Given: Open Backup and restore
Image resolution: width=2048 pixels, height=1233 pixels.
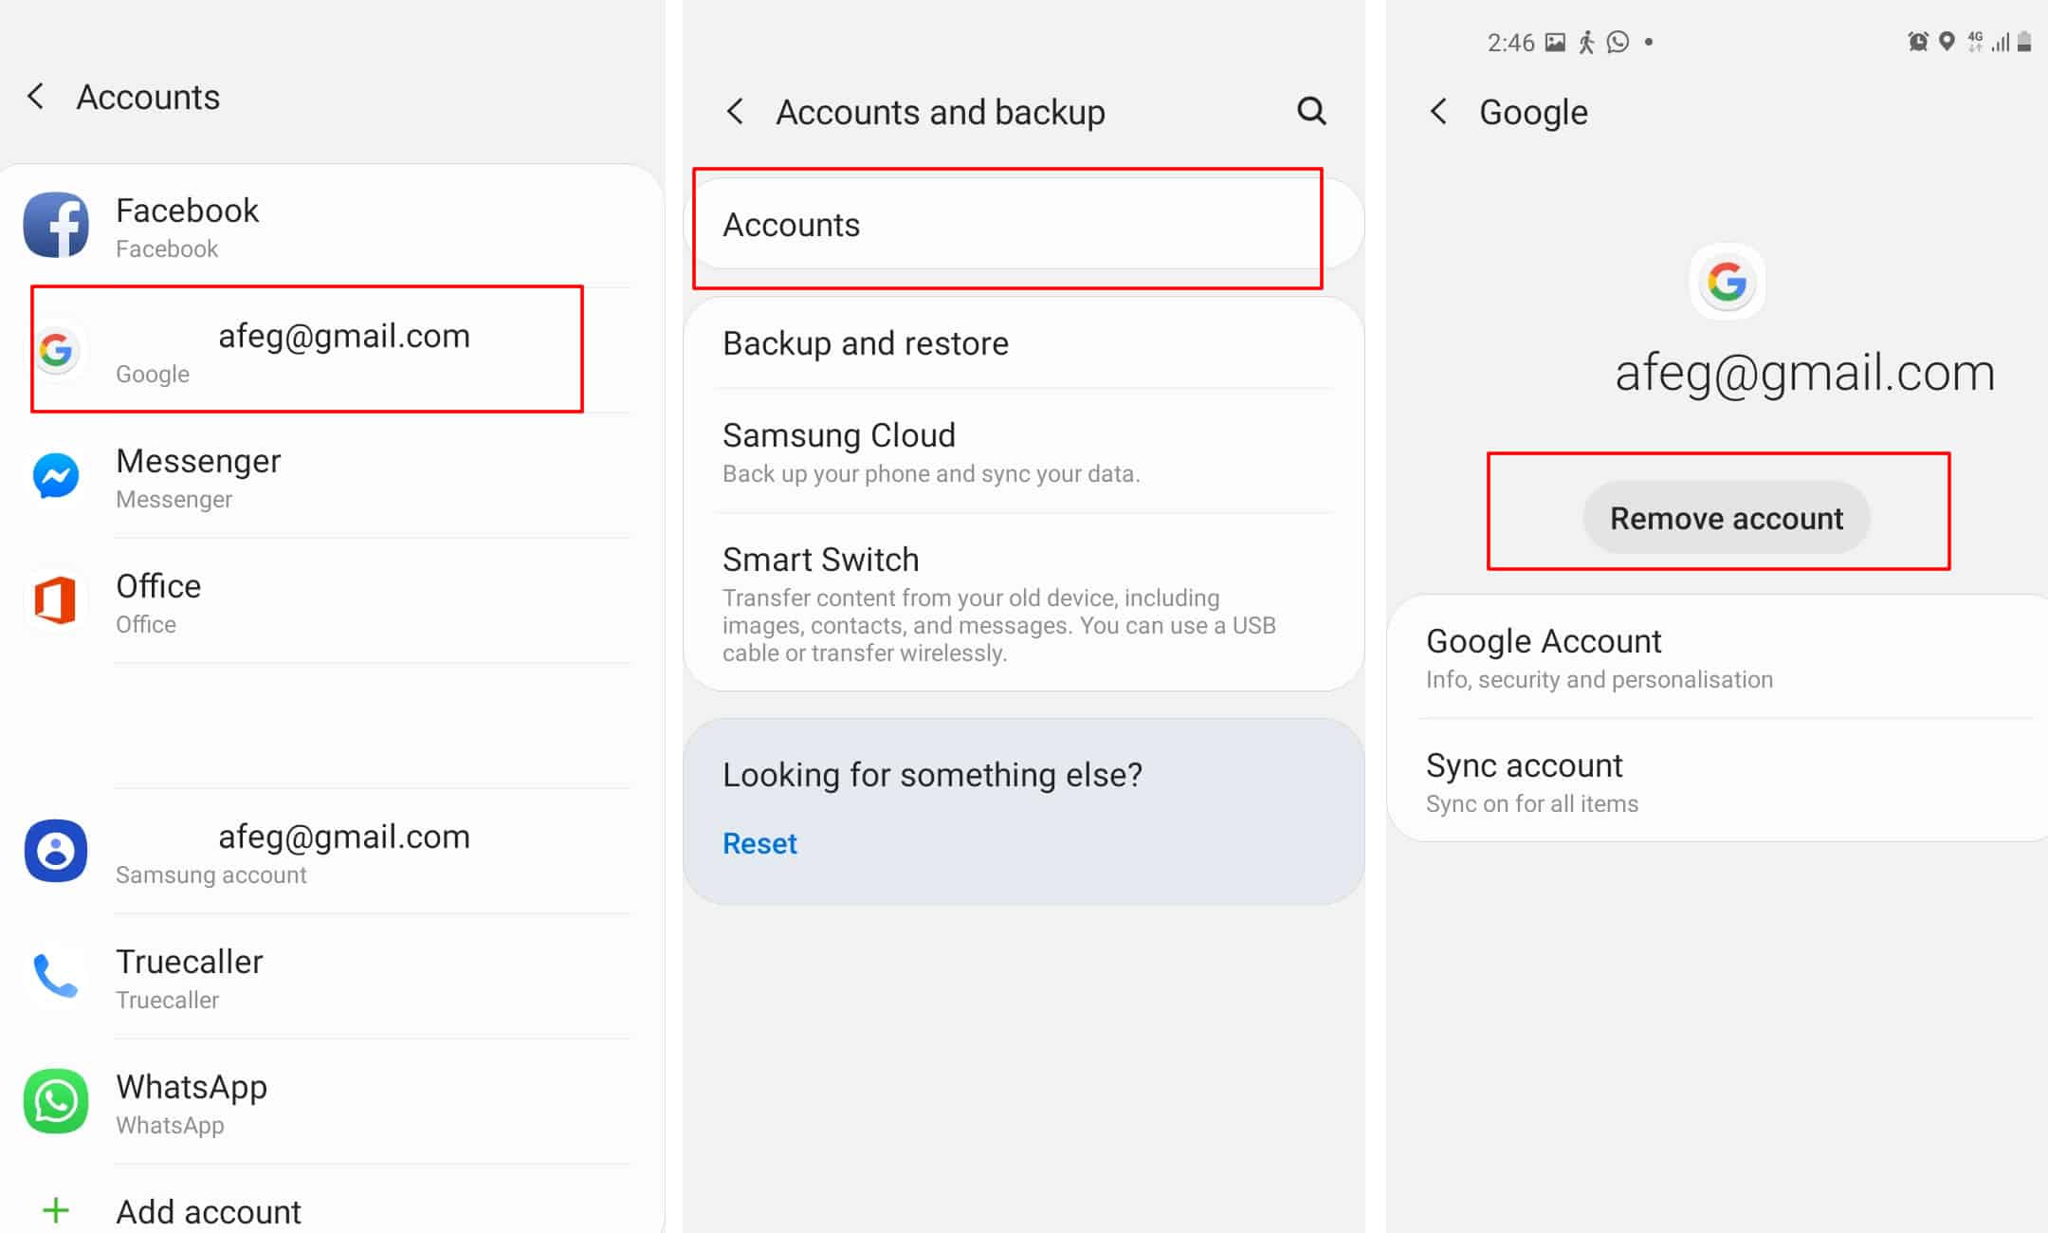Looking at the screenshot, I should (x=1023, y=343).
